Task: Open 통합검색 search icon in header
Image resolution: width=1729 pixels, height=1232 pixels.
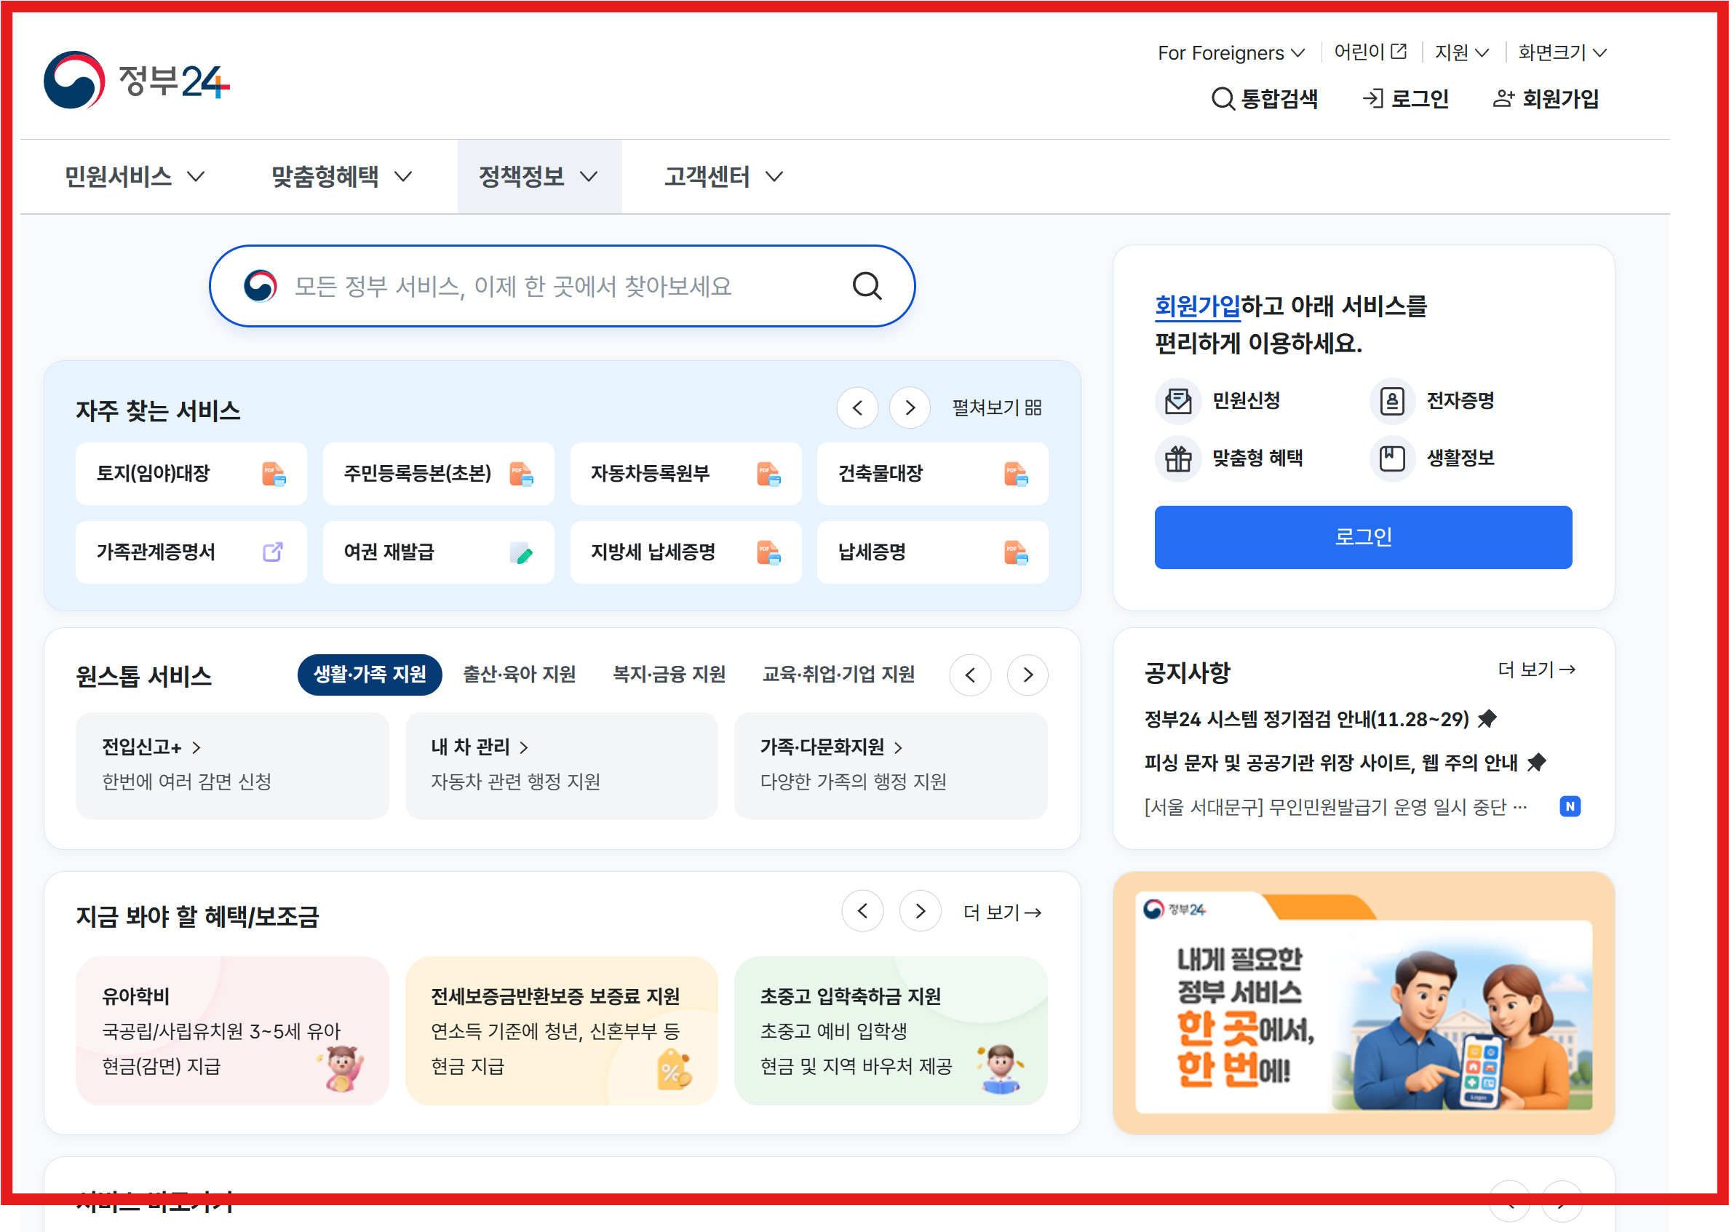Action: (x=1223, y=99)
